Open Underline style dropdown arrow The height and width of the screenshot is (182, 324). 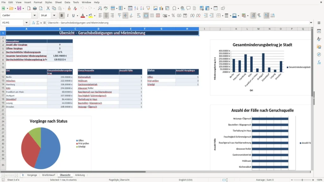click(x=78, y=16)
